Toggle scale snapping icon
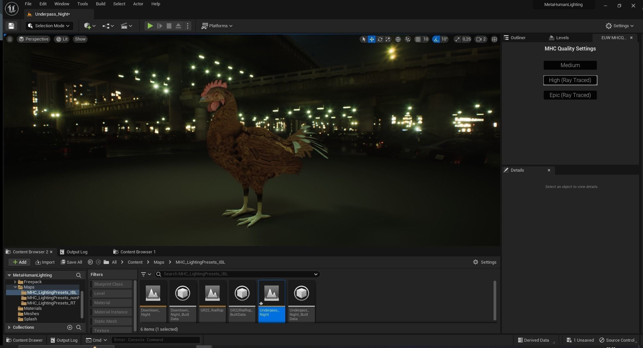This screenshot has width=643, height=348. pos(457,39)
